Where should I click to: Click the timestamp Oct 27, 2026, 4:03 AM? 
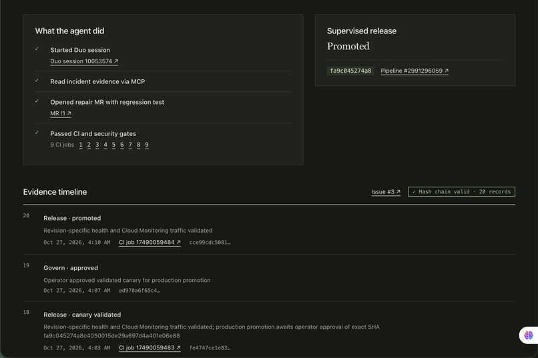pyautogui.click(x=77, y=348)
